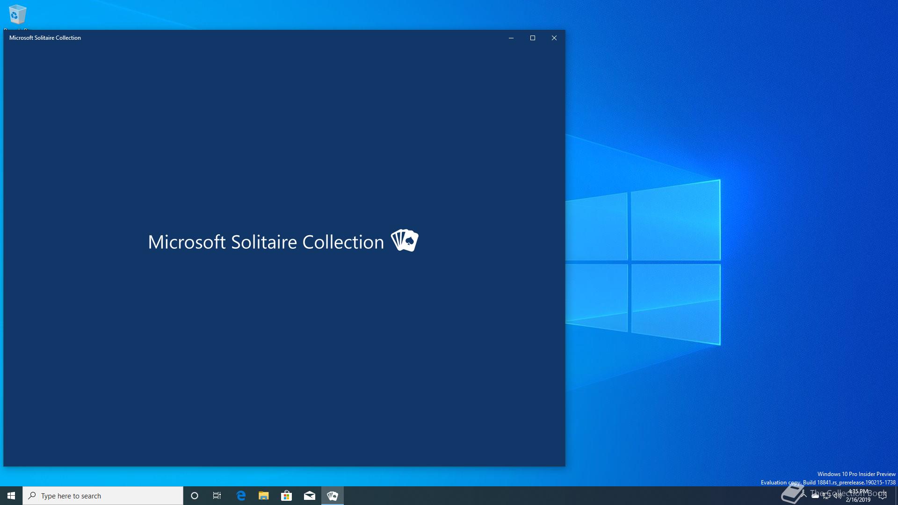This screenshot has width=898, height=505.
Task: Open File Explorer from the taskbar
Action: pyautogui.click(x=264, y=496)
